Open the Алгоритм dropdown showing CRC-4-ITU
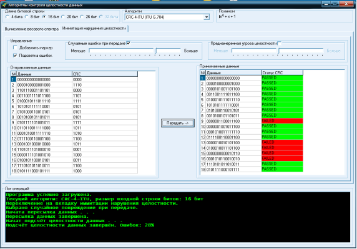The image size is (357, 249). click(167, 17)
